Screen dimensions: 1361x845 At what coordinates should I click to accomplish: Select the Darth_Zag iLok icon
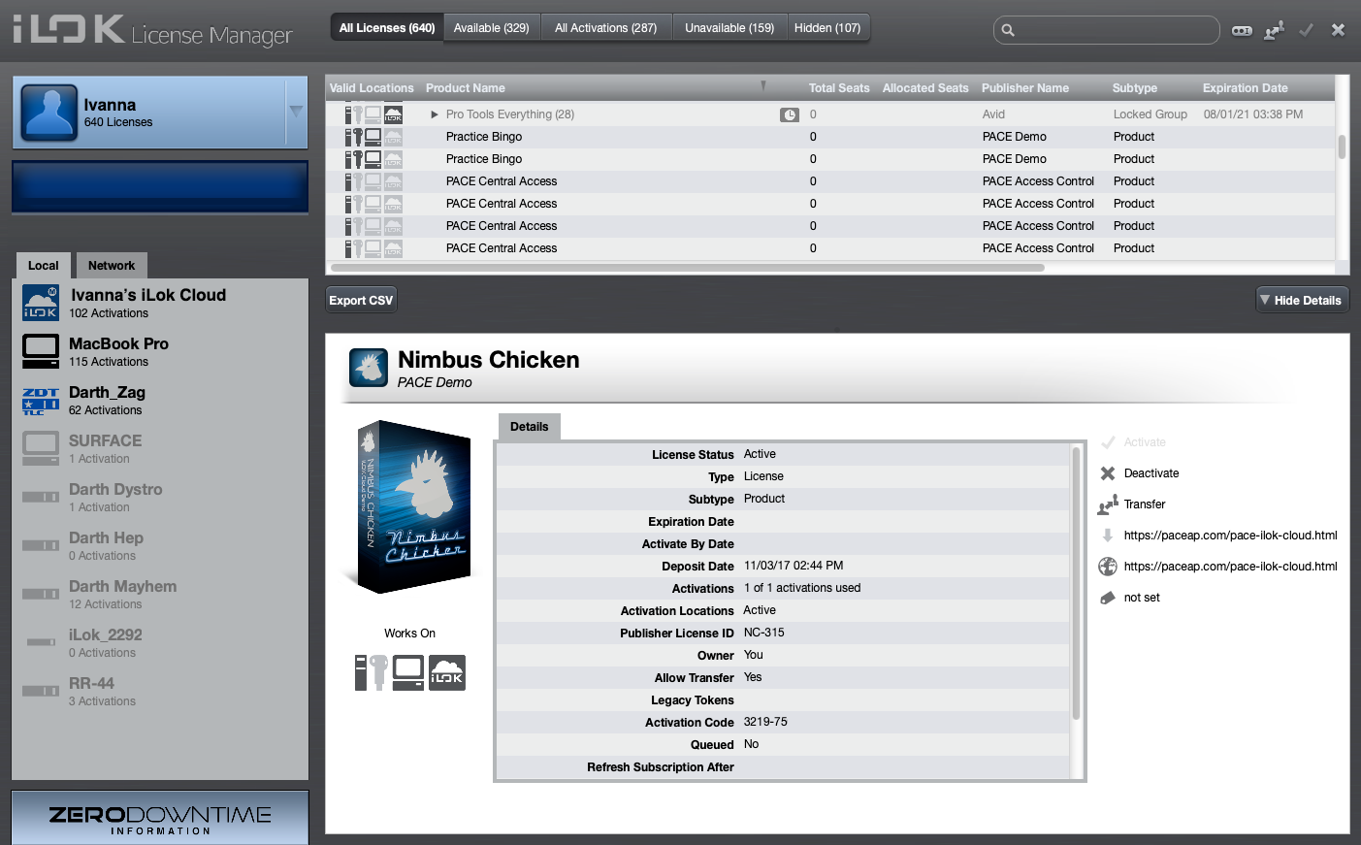[x=41, y=401]
